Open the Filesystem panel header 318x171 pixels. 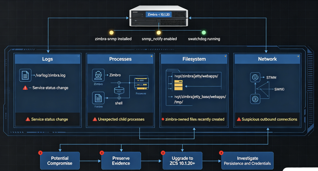[x=194, y=59]
